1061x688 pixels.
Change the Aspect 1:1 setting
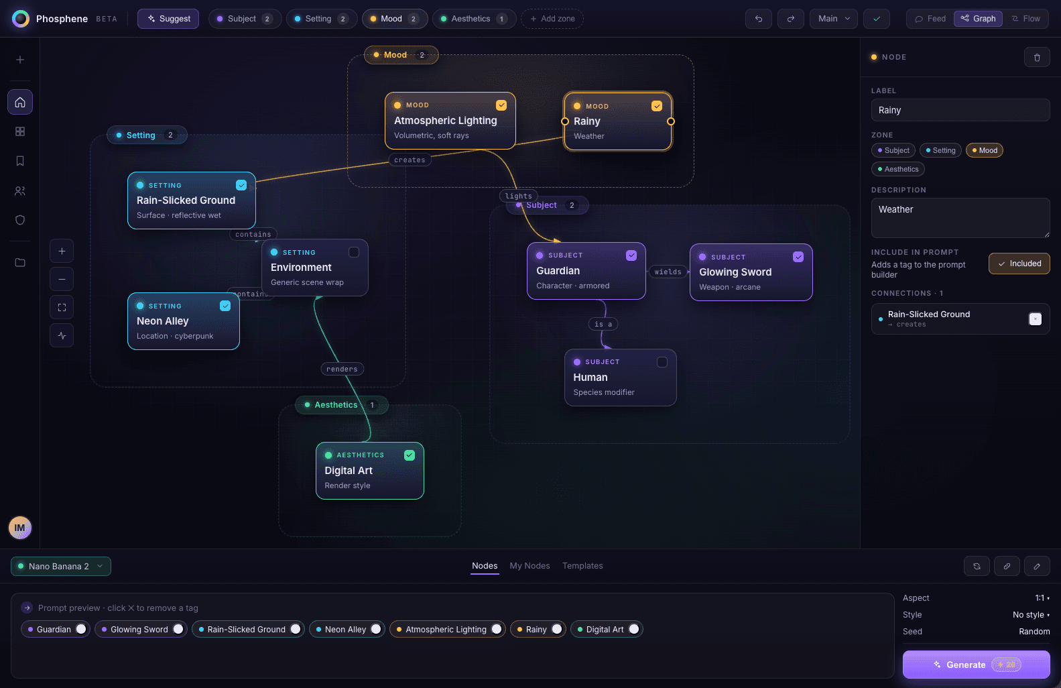click(1042, 598)
